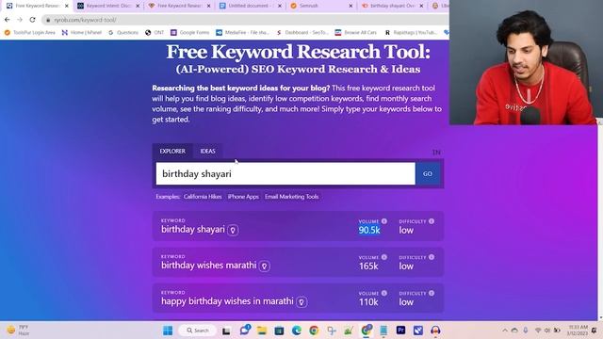603x339 pixels.
Task: Open the Rapidtags YouTube bookmark
Action: click(x=411, y=33)
